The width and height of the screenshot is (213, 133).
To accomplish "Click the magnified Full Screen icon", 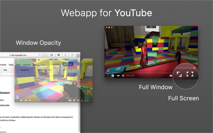I will [190, 74].
